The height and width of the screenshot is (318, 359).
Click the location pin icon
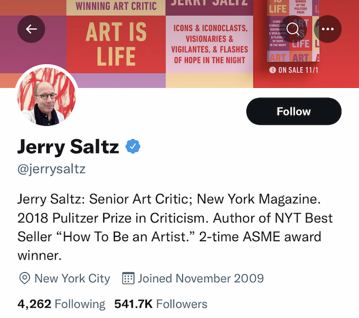(24, 278)
